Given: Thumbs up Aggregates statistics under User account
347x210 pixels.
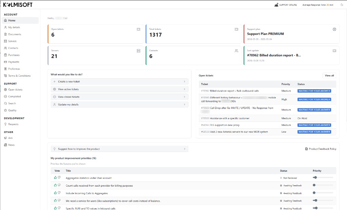Looking at the screenshot, I should [x=55, y=177].
